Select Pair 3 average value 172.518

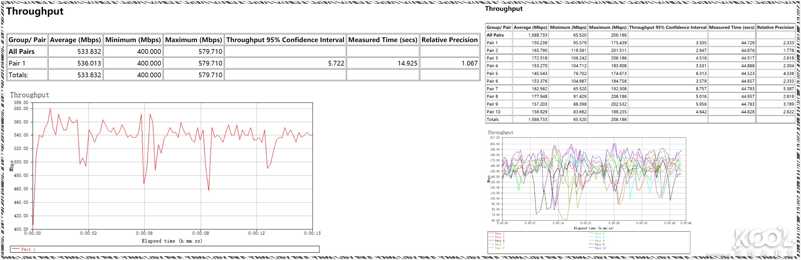click(539, 58)
